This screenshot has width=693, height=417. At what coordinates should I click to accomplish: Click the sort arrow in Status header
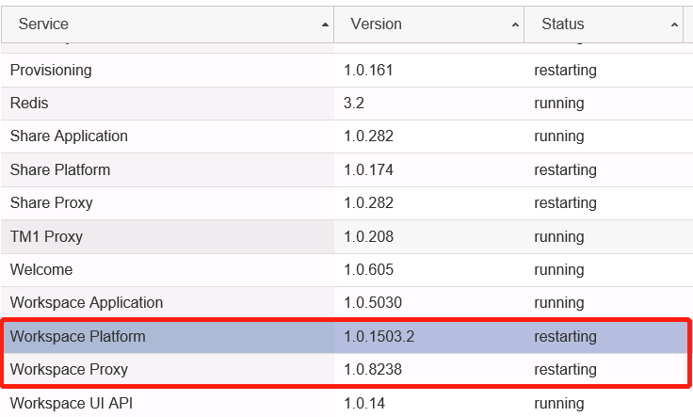pyautogui.click(x=674, y=24)
